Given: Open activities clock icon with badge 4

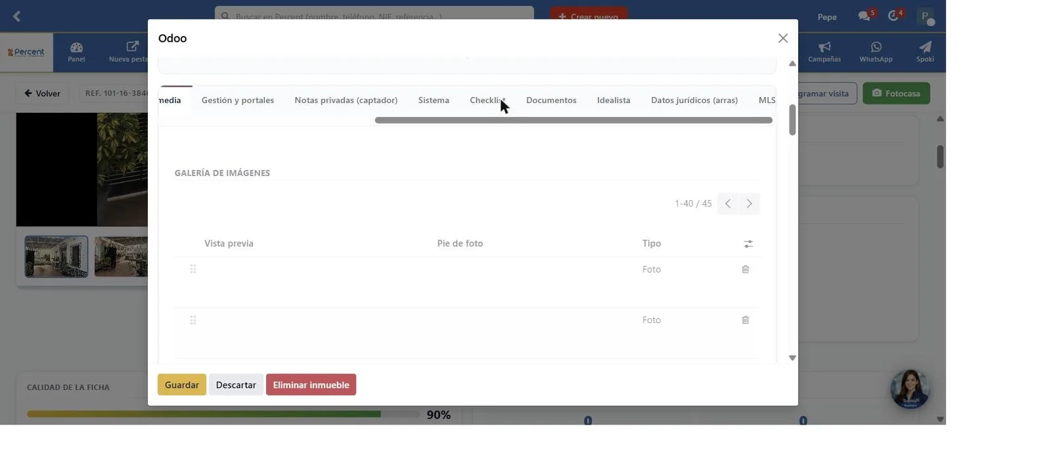Looking at the screenshot, I should click(x=895, y=16).
